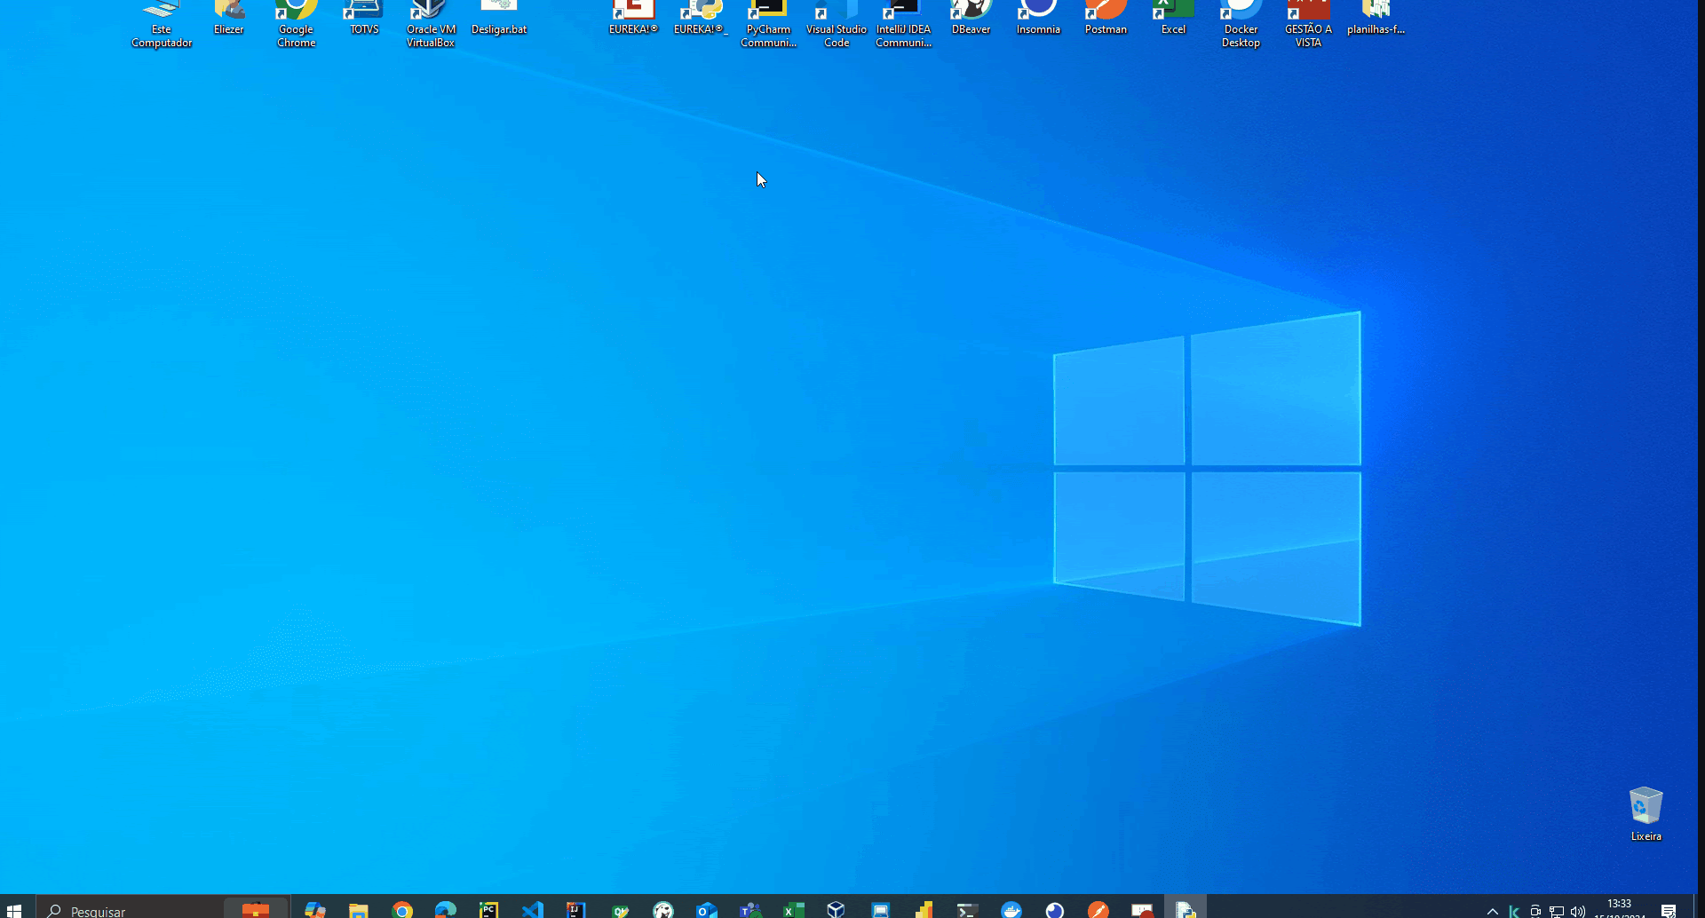Open the clock showing 13:33
This screenshot has width=1705, height=918.
(1620, 908)
